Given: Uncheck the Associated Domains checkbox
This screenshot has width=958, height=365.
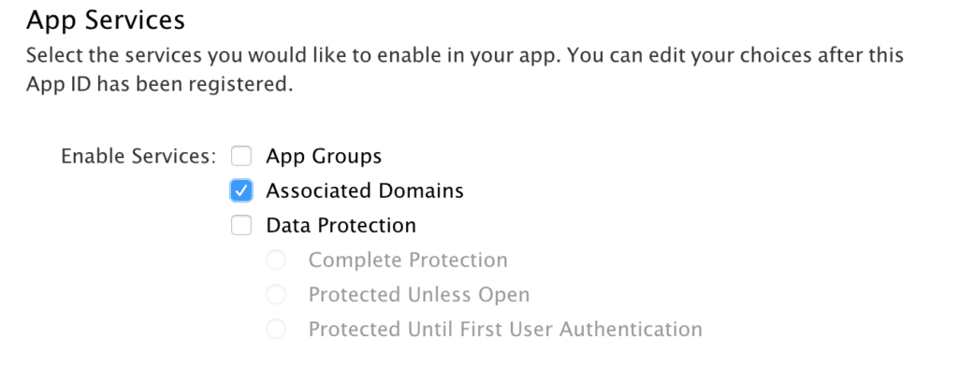Looking at the screenshot, I should [241, 190].
